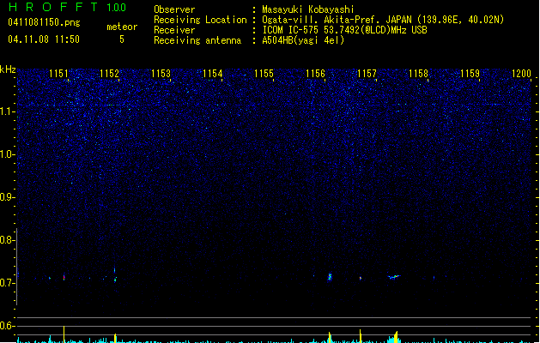Image resolution: width=540 pixels, height=343 pixels.
Task: Click the 0.9 kHz frequency tick label
Action: (7, 197)
